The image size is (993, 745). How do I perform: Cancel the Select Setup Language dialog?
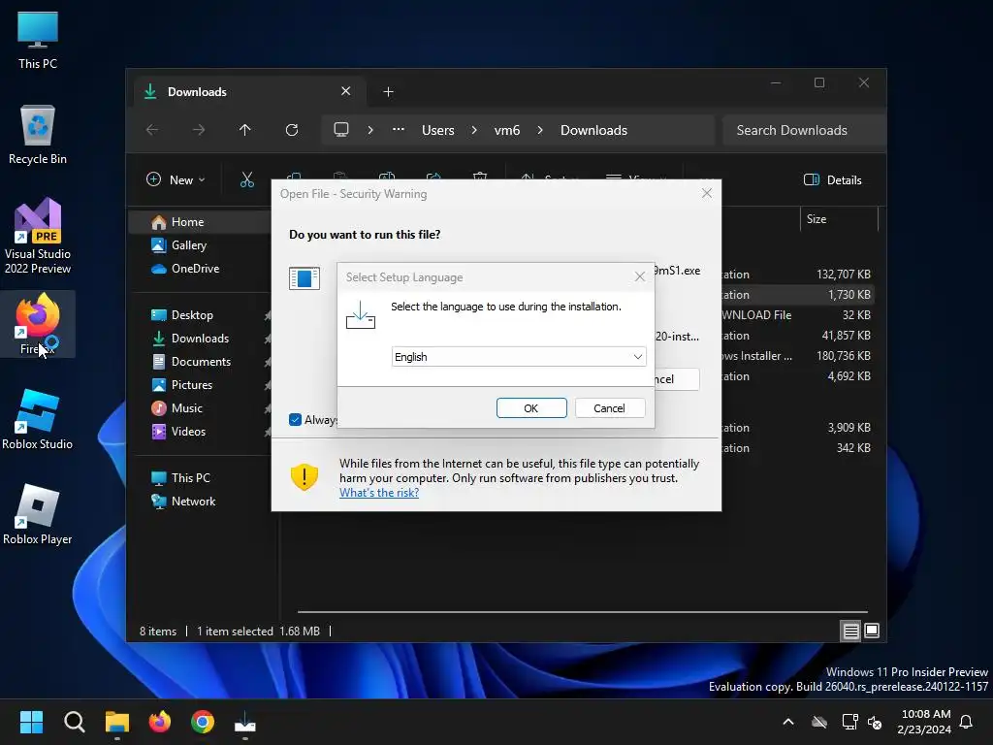click(x=609, y=408)
